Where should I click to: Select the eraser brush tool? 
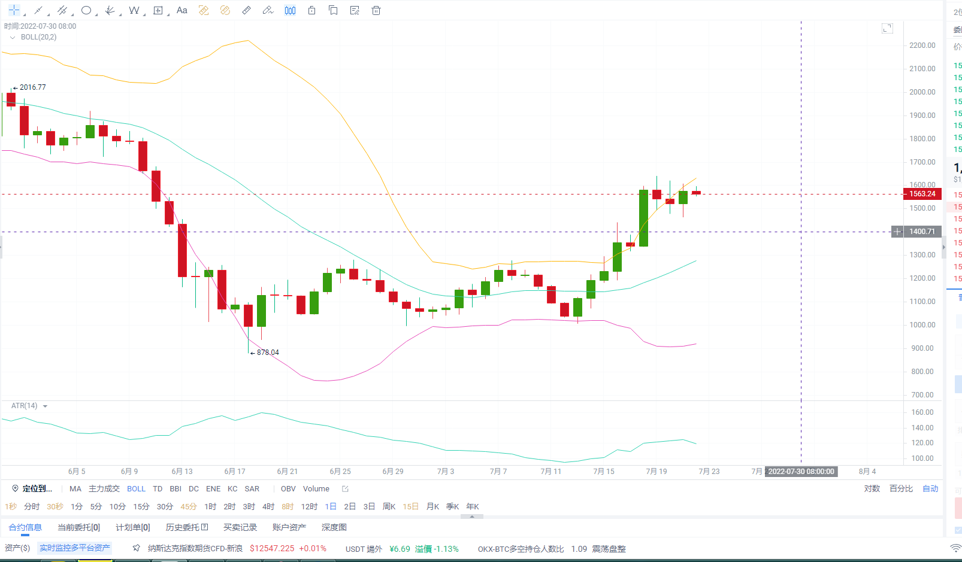[x=268, y=10]
